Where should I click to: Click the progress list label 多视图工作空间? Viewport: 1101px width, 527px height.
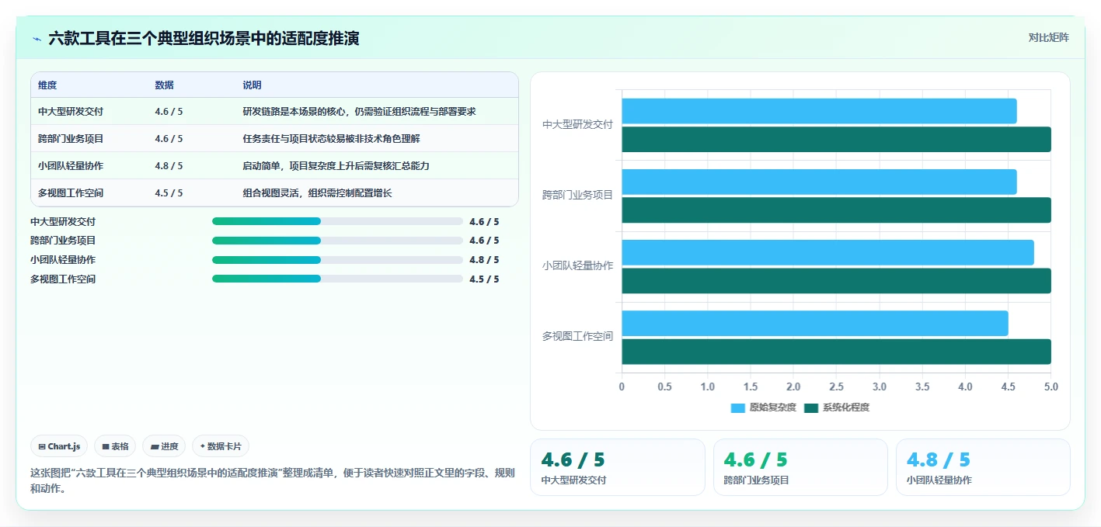[x=63, y=279]
